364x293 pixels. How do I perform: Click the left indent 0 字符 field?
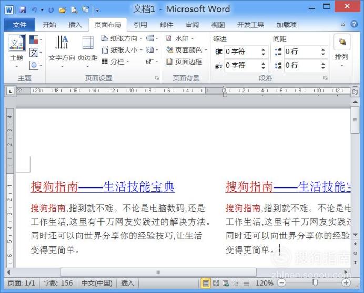[x=242, y=51]
